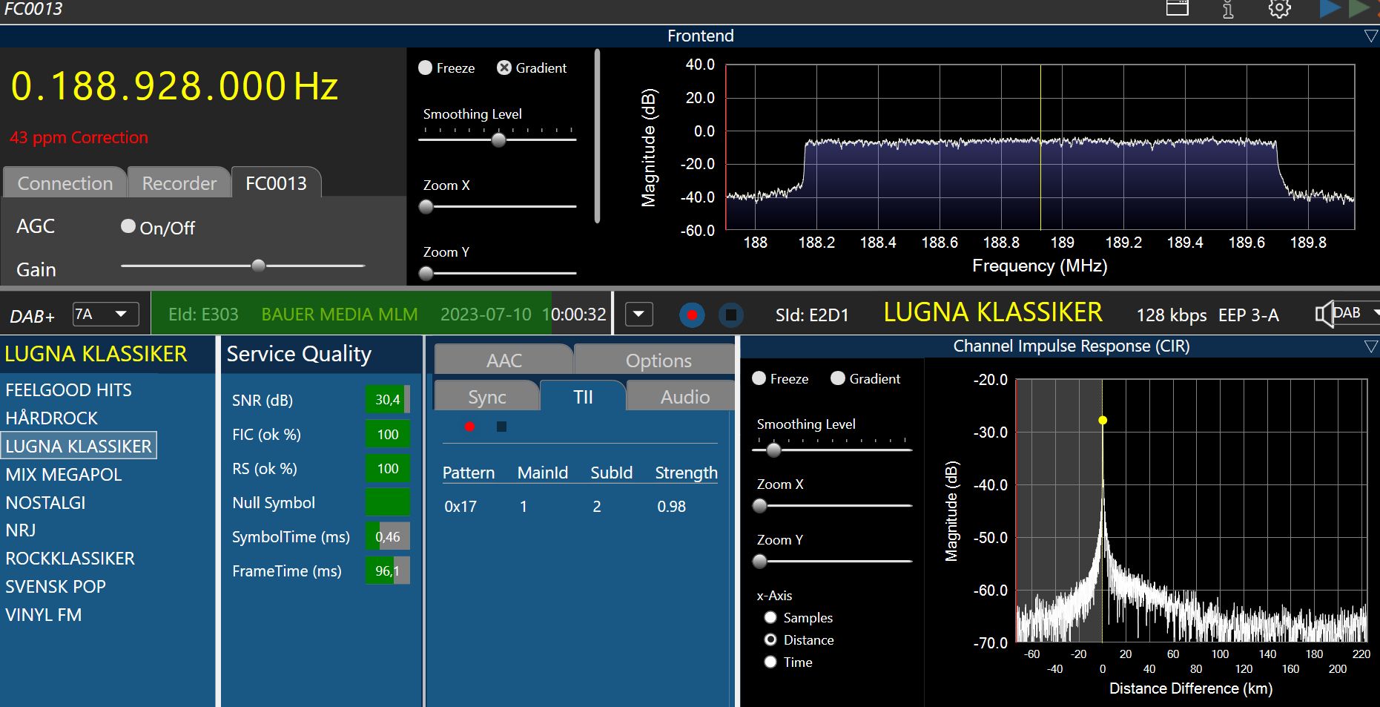The image size is (1380, 707).
Task: Toggle AGC On/Off
Action: pyautogui.click(x=128, y=226)
